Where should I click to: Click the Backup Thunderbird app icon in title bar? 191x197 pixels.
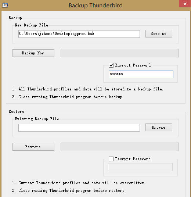point(5,5)
